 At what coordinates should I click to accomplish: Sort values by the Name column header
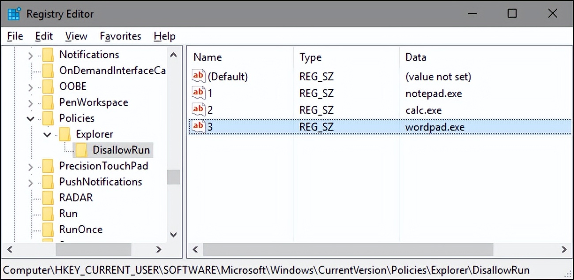point(207,57)
